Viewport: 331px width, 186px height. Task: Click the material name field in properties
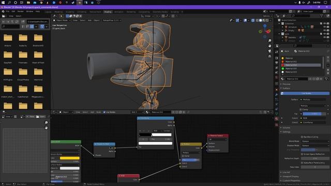[x=297, y=79]
